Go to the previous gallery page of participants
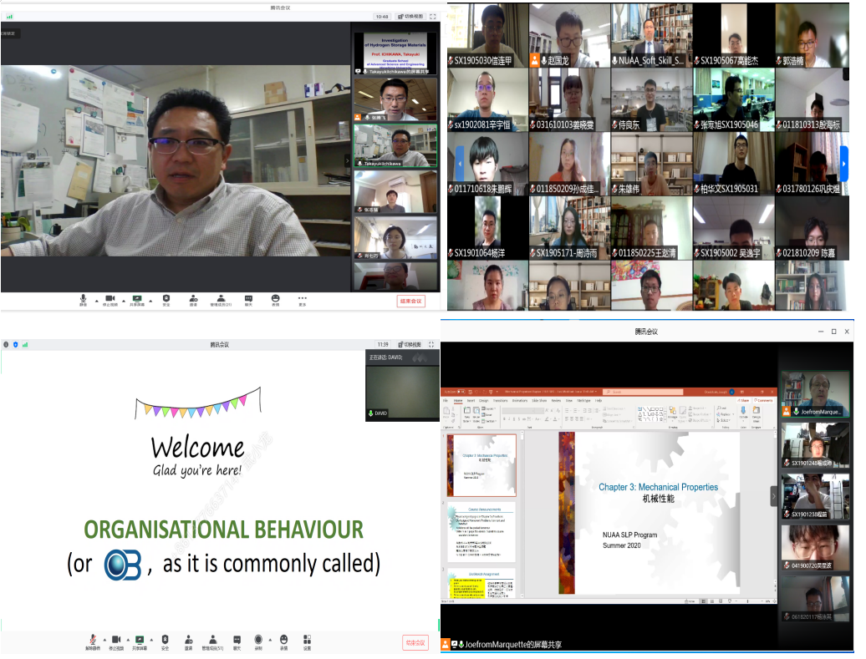Viewport: 866px width, 659px height. tap(460, 164)
